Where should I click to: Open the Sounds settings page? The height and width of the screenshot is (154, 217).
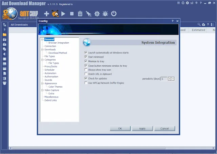coord(48,80)
